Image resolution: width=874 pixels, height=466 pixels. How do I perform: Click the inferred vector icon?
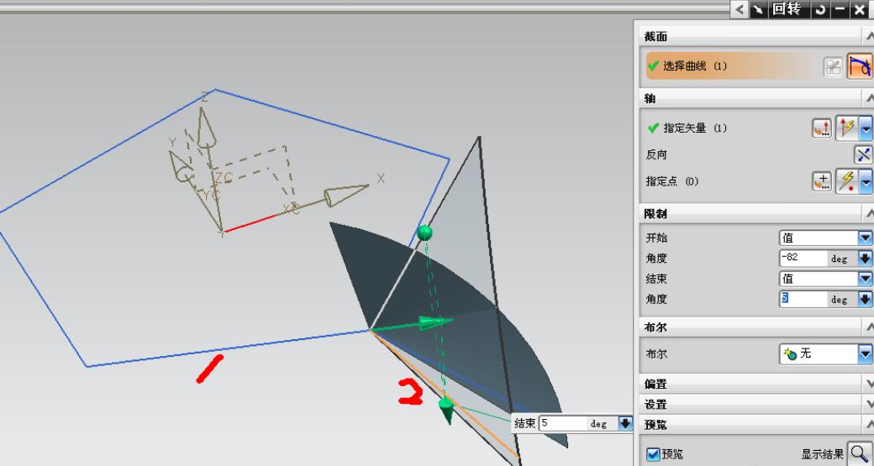pyautogui.click(x=847, y=128)
